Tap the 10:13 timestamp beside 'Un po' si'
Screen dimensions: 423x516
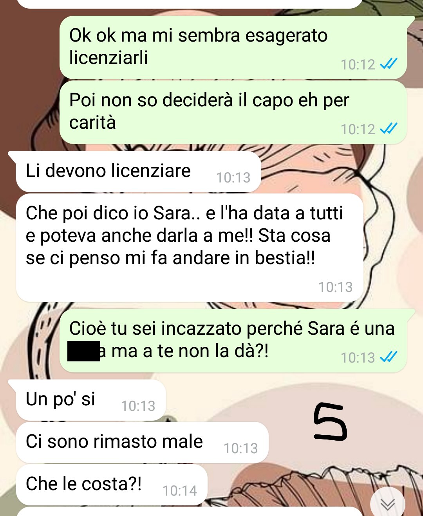(138, 406)
